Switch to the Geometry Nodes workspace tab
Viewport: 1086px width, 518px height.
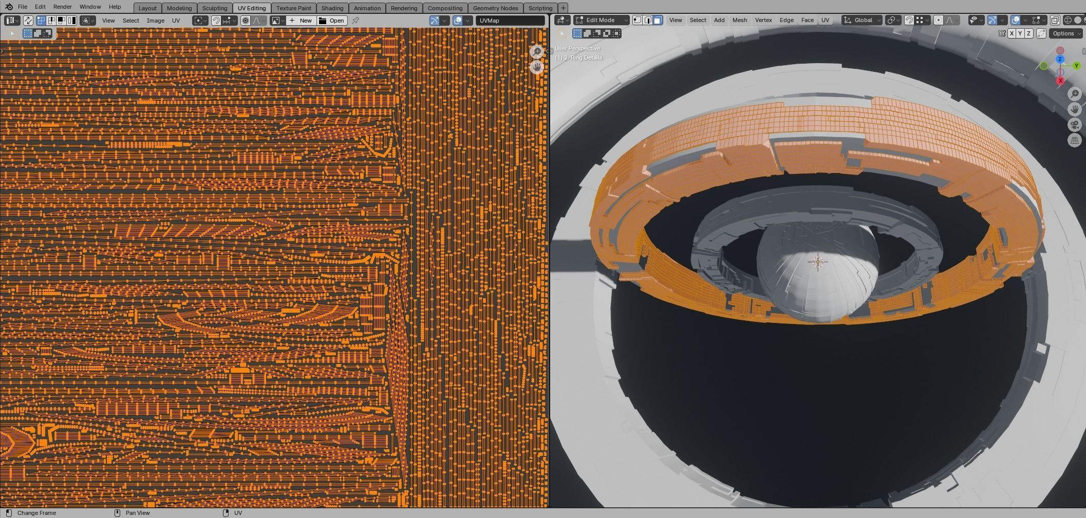coord(495,8)
